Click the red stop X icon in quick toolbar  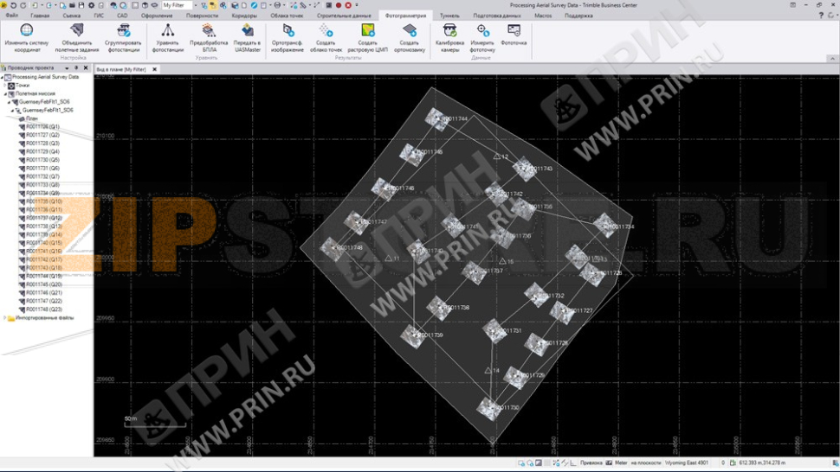(x=348, y=5)
